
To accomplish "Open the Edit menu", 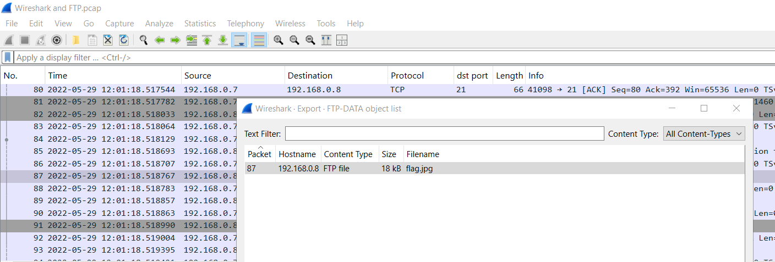I will (36, 24).
